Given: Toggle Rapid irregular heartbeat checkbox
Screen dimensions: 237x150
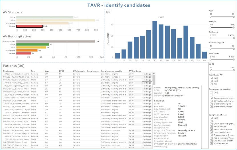Looking at the screenshot, I should [211, 138].
